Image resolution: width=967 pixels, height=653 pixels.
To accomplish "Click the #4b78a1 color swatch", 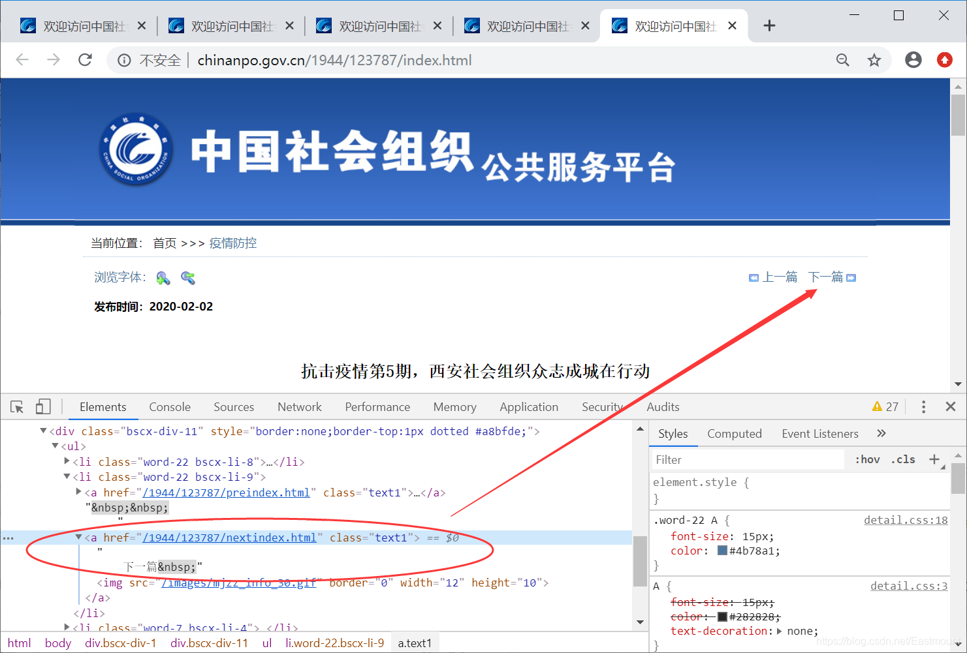I will coord(722,551).
